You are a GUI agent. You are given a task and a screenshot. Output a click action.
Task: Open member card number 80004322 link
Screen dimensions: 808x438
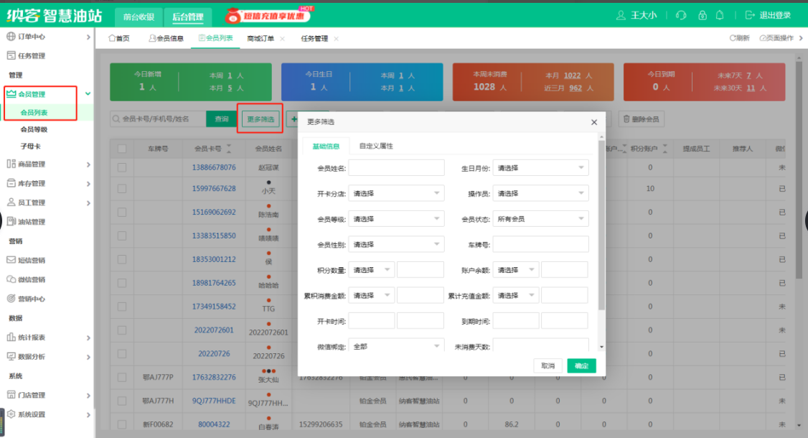(x=214, y=424)
